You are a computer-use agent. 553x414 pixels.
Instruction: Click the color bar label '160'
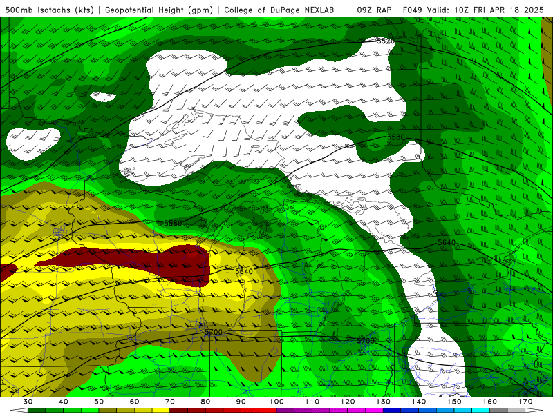tap(490, 402)
